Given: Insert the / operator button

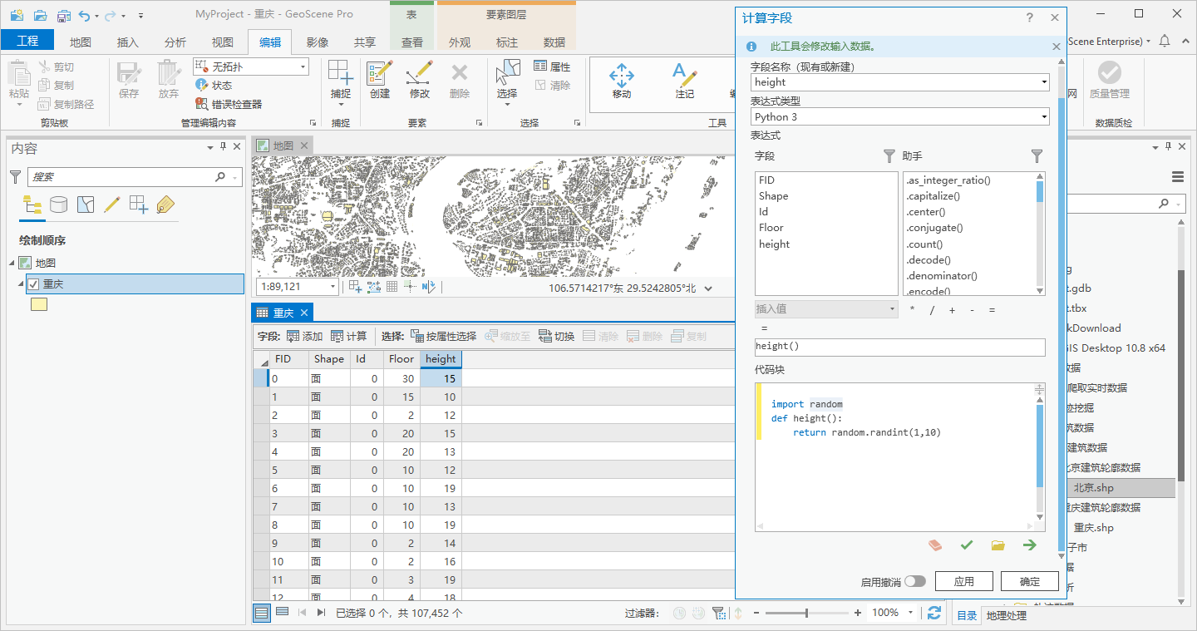Looking at the screenshot, I should point(932,310).
